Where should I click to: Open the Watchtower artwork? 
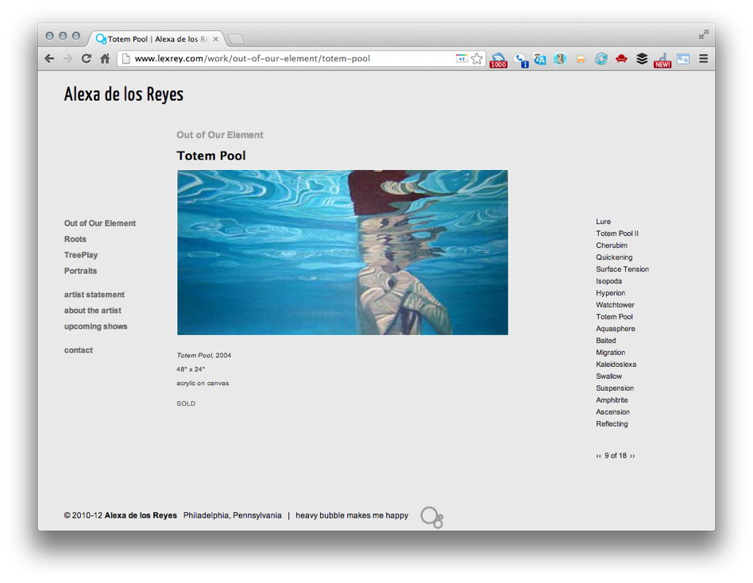pos(615,305)
